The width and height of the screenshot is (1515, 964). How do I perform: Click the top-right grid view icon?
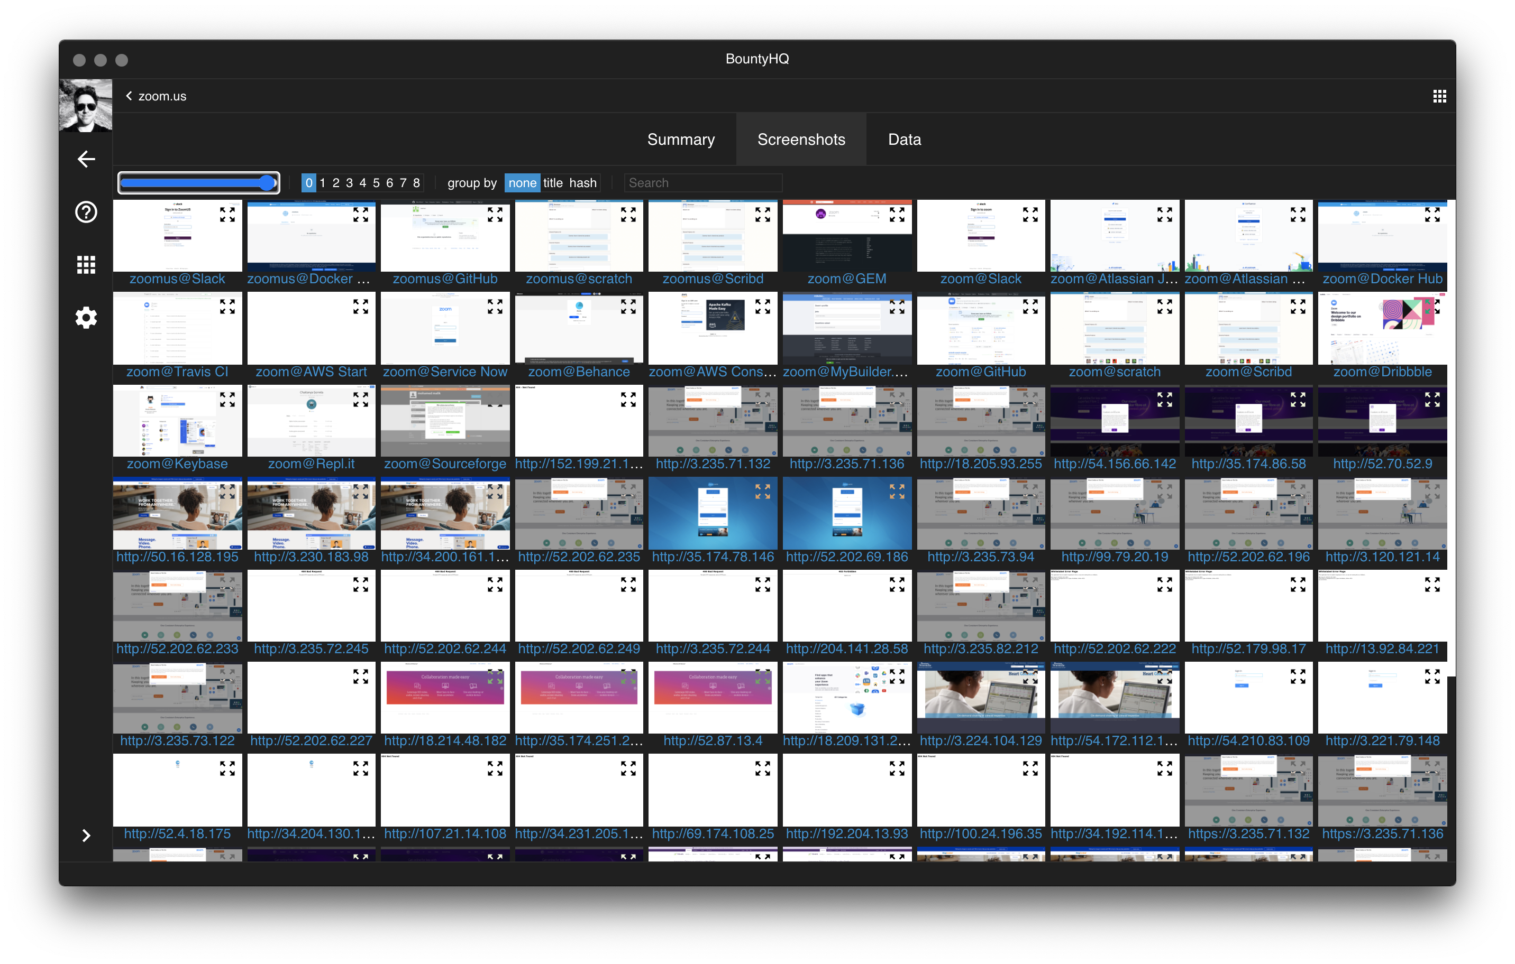[1439, 96]
